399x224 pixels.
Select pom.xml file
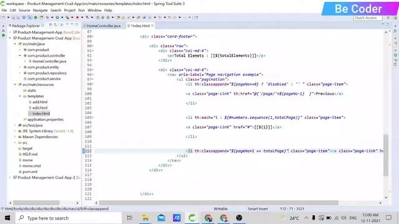[30, 172]
